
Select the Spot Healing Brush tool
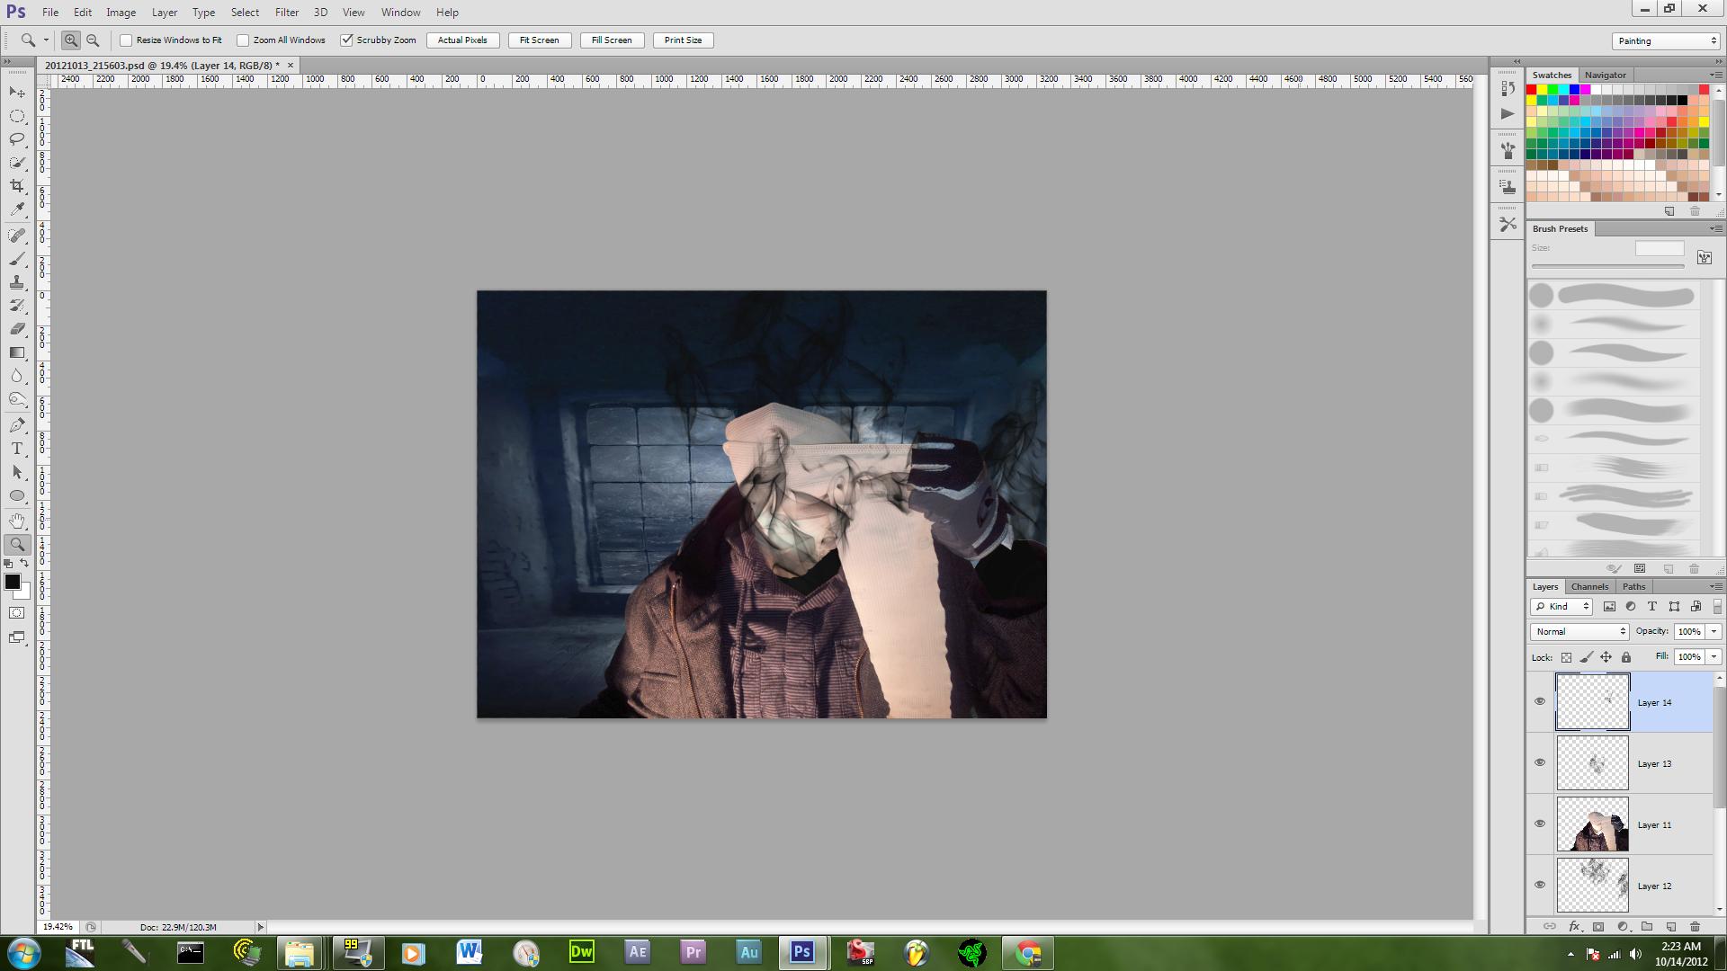[x=17, y=236]
